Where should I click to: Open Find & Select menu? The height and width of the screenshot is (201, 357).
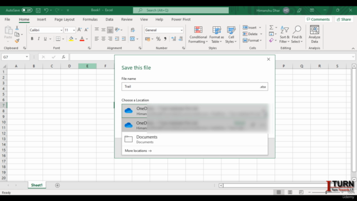point(297,35)
